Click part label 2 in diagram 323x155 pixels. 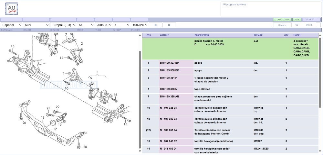pos(82,43)
